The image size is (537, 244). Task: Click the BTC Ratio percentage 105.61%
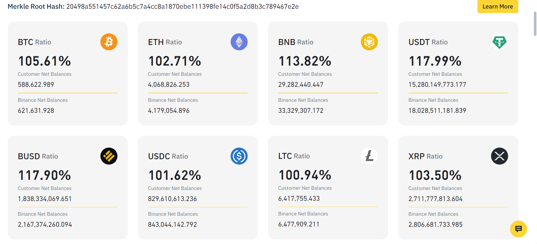[x=44, y=61]
